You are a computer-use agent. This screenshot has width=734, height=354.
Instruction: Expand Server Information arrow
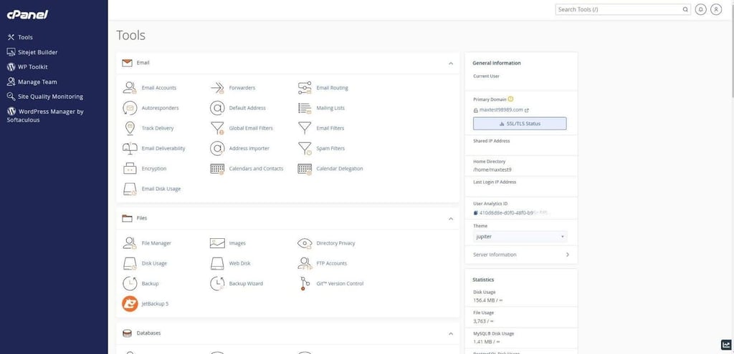pyautogui.click(x=568, y=255)
